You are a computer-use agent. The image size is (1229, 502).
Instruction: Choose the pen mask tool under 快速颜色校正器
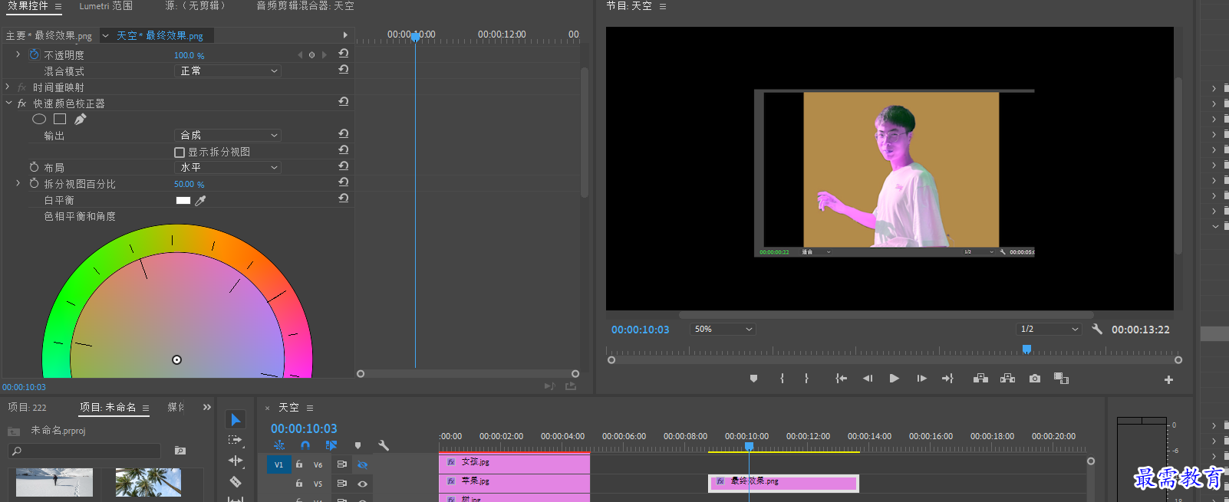point(80,119)
